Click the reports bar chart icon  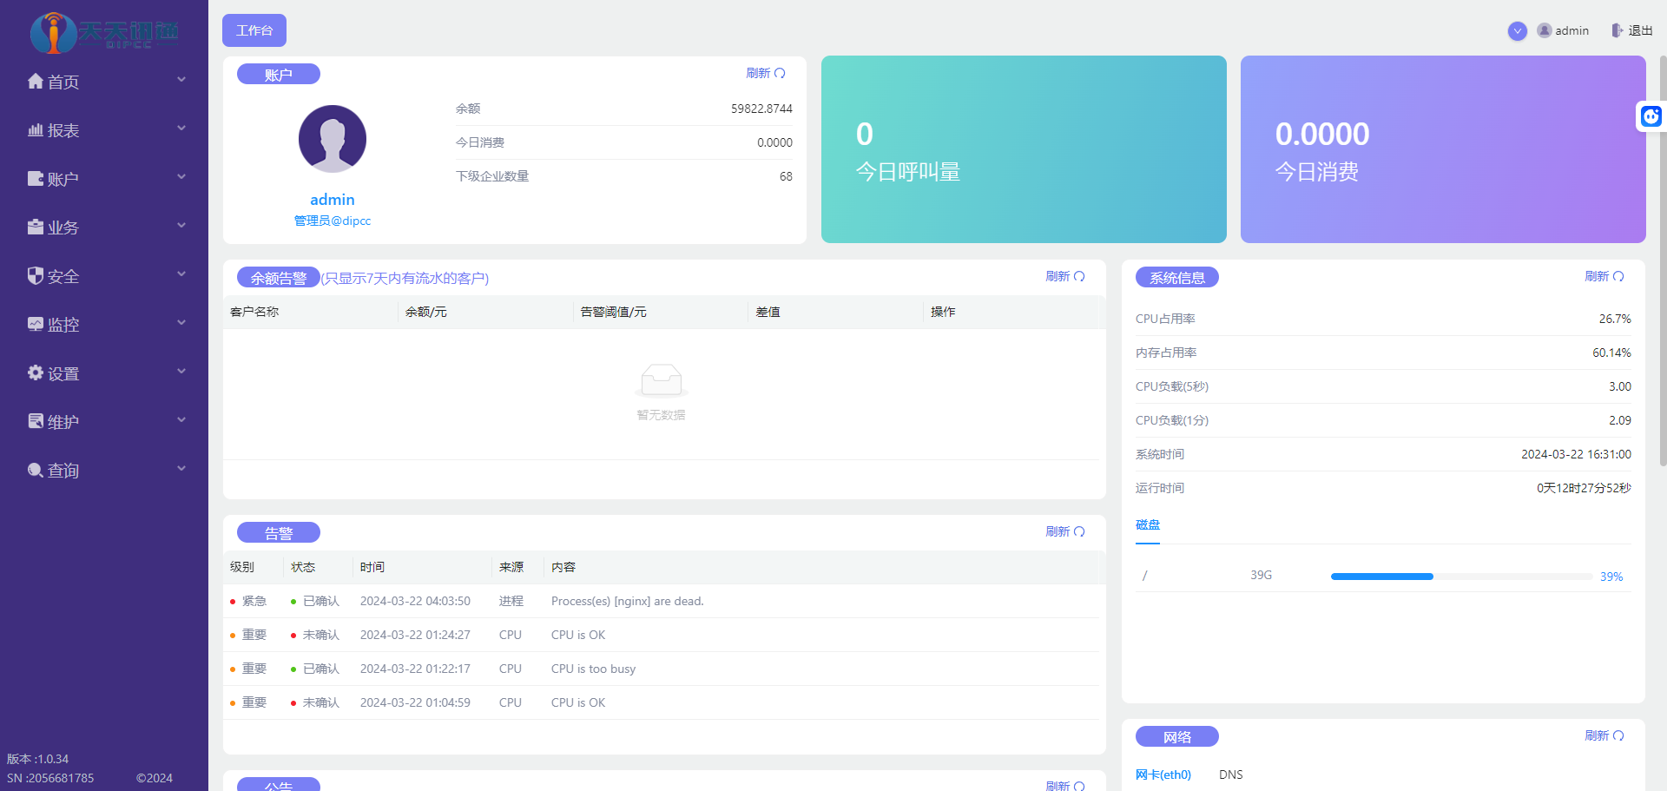click(x=35, y=130)
